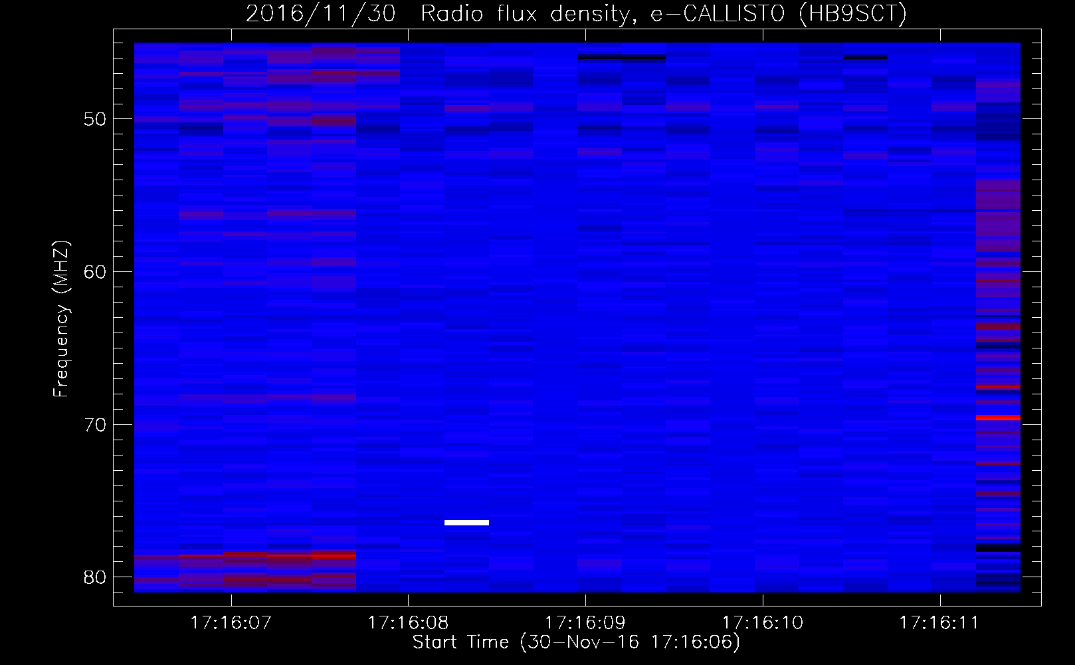
Task: Click the 'Frequency (MHZ)' y-axis label
Action: click(61, 319)
